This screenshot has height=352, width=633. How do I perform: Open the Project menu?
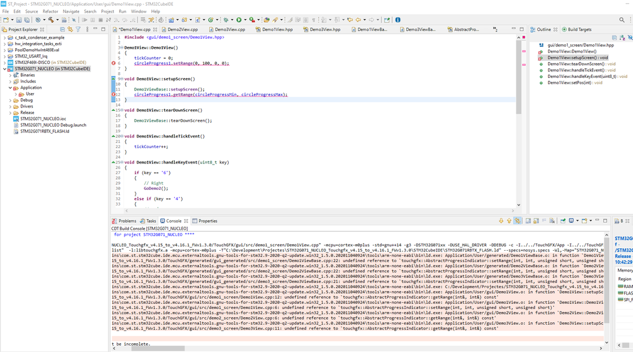[107, 11]
